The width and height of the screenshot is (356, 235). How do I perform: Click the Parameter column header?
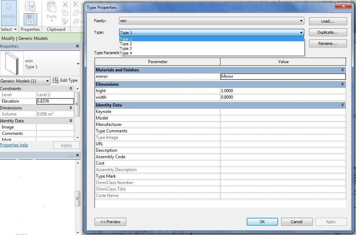[x=158, y=62]
